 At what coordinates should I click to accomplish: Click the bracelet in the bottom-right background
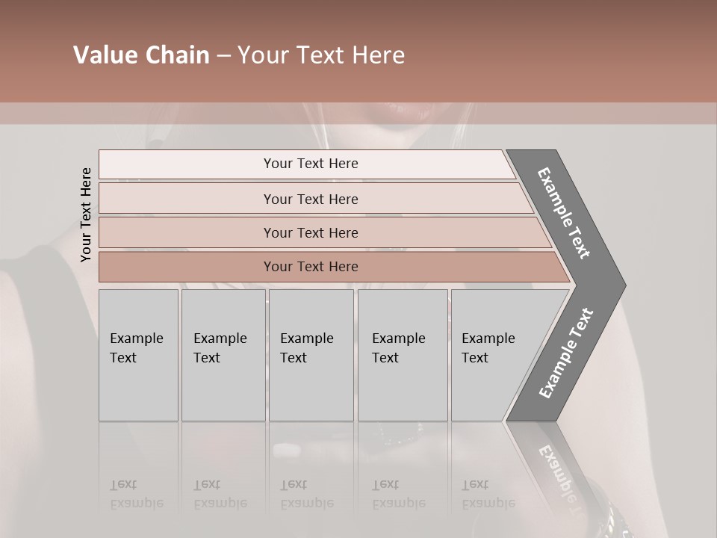tap(612, 508)
